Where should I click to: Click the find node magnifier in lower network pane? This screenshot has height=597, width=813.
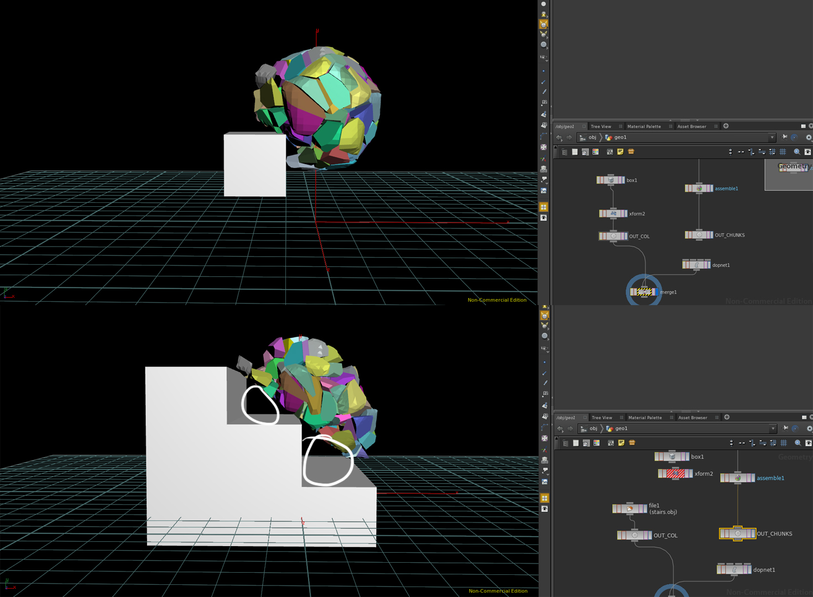click(798, 443)
